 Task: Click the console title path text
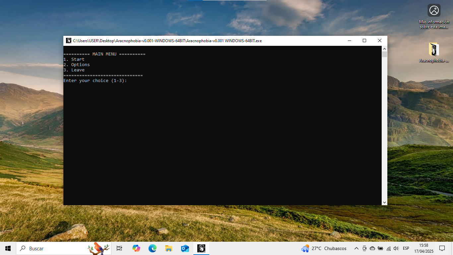[167, 41]
